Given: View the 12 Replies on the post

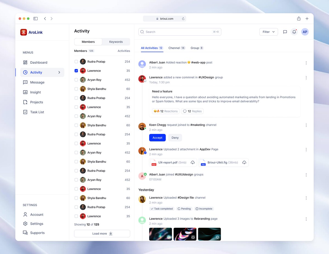Looking at the screenshot, I should (192, 111).
